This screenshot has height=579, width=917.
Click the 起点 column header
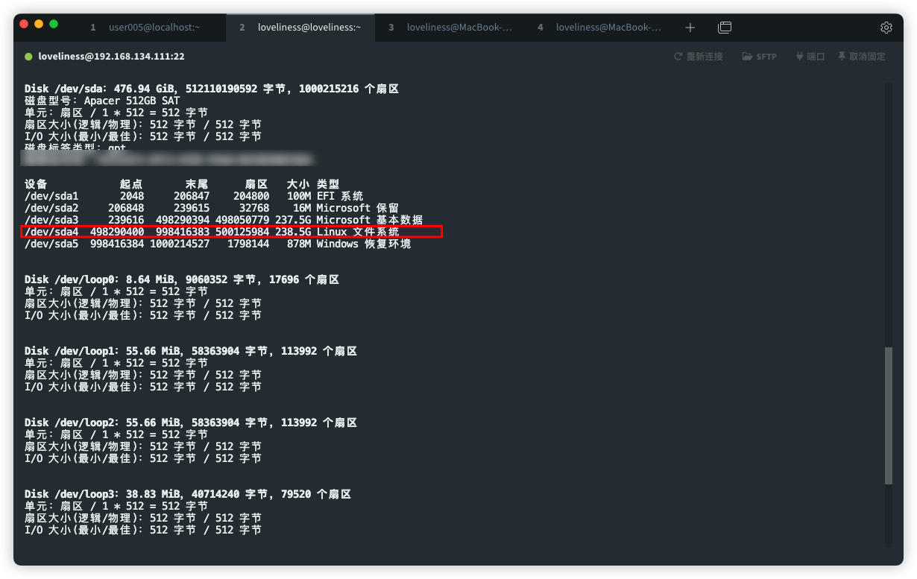coord(132,184)
